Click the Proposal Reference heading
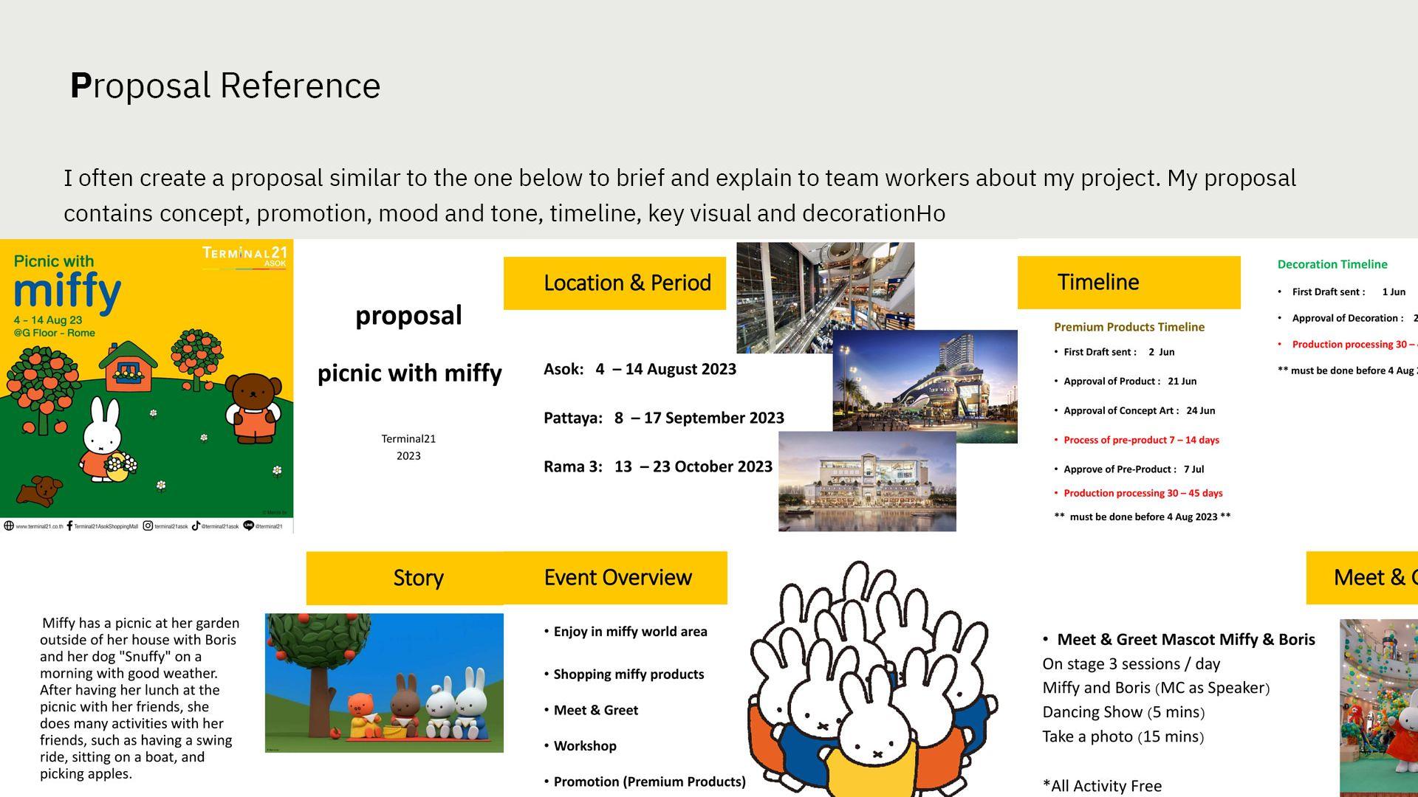The width and height of the screenshot is (1418, 797). (x=225, y=86)
